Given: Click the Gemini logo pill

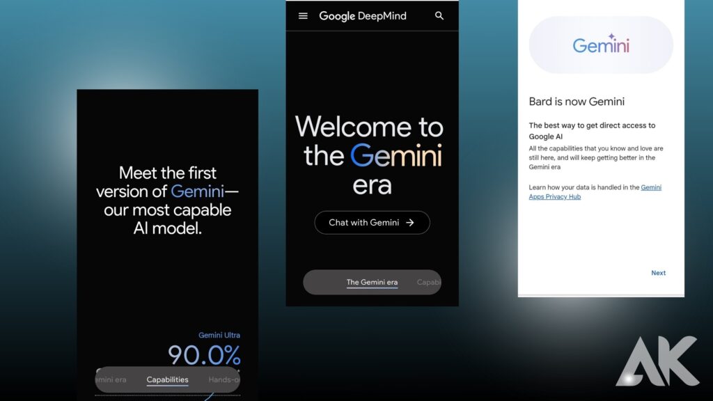Looking at the screenshot, I should (601, 45).
